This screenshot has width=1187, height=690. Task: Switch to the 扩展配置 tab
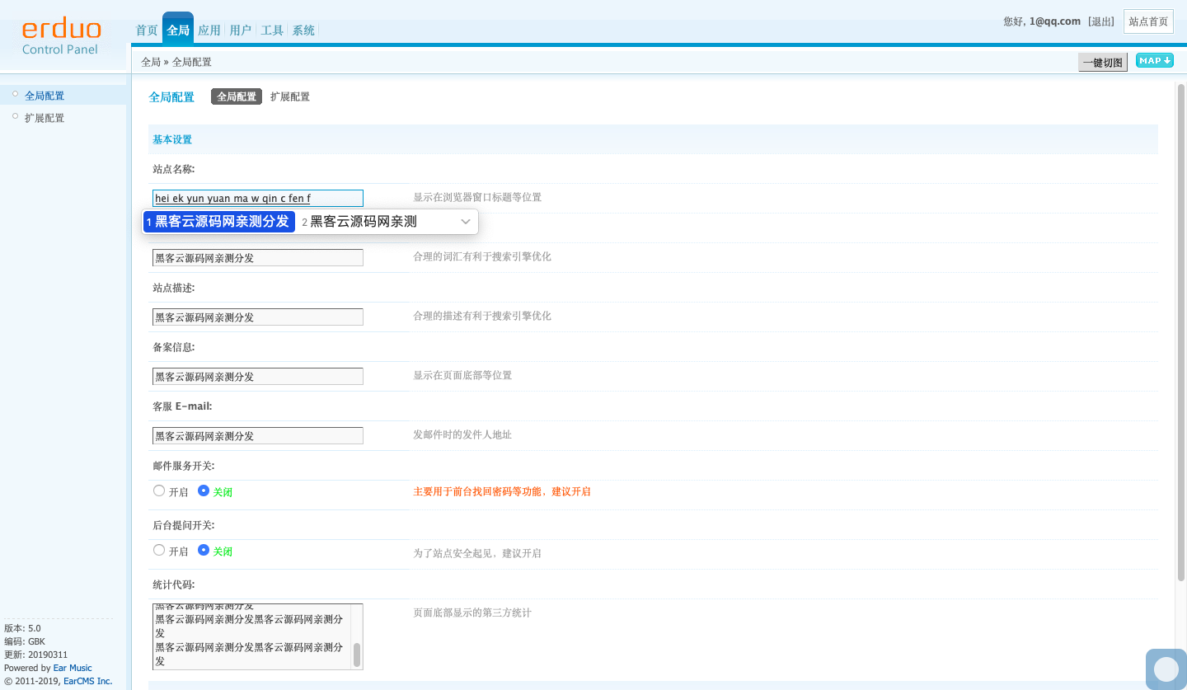point(290,97)
